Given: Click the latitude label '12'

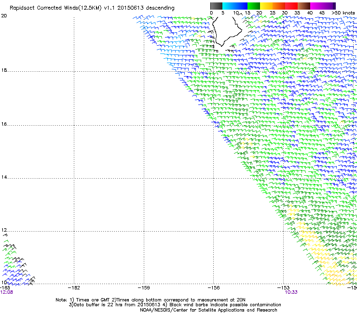Looking at the screenshot, I should point(4,230).
